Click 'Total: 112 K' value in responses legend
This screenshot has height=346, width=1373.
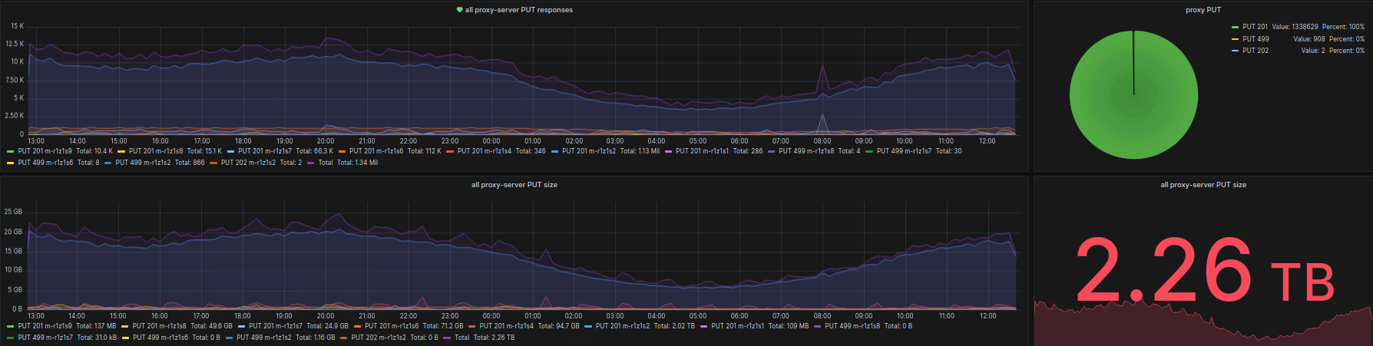point(425,151)
